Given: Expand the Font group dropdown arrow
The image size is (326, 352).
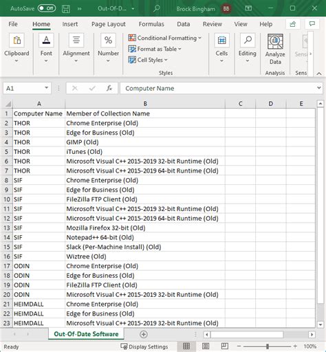Looking at the screenshot, I should pyautogui.click(x=46, y=61).
